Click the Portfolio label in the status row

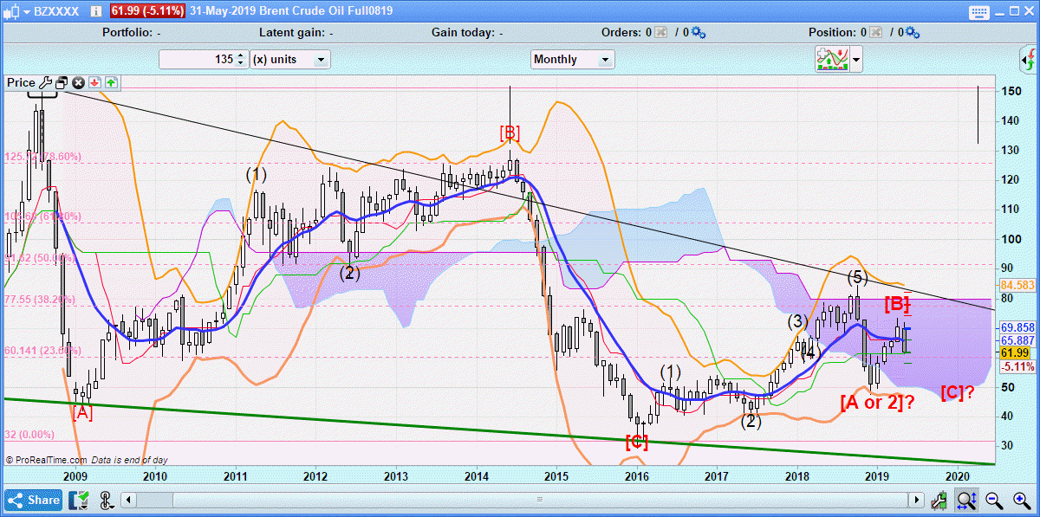[x=127, y=32]
